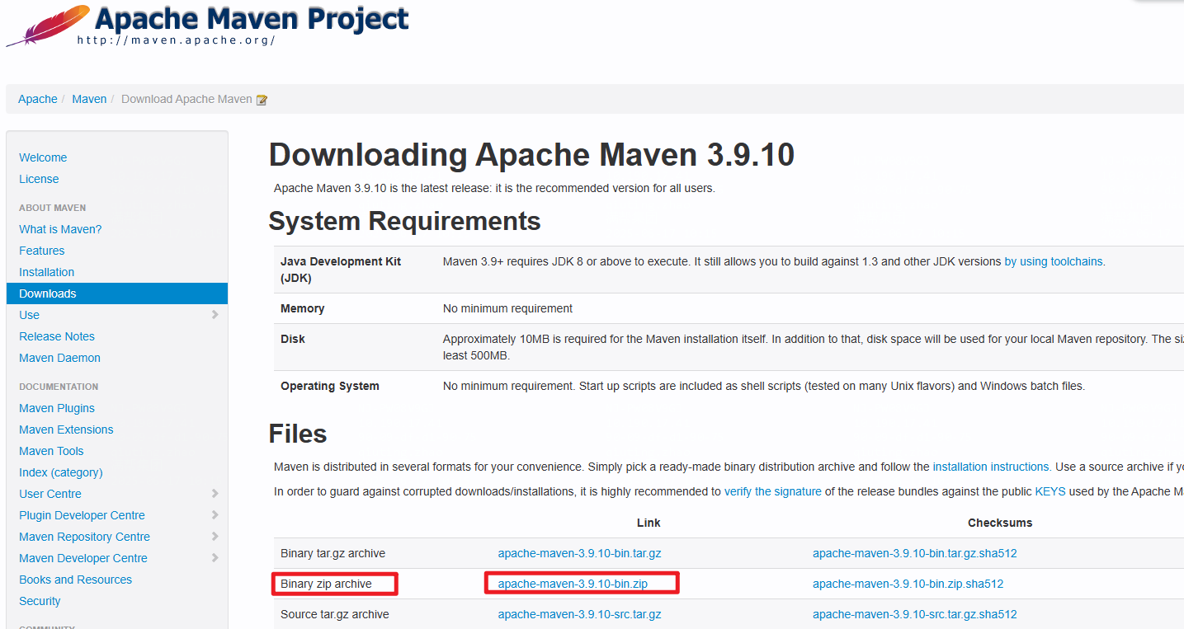This screenshot has height=629, width=1184.
Task: Open apache-maven-3.9.10-bin.tar.gz.sha512 checksum
Action: 915,553
